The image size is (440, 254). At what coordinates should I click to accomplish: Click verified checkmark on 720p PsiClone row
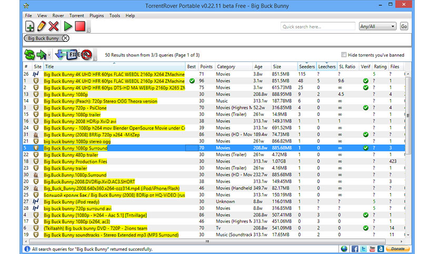point(365,108)
